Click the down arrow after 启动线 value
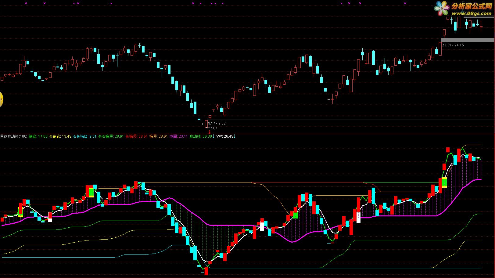The height and width of the screenshot is (278, 495). (x=213, y=136)
